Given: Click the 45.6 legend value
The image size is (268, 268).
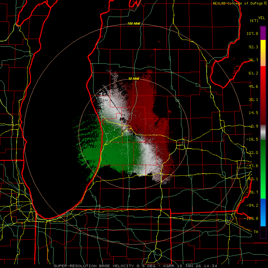Looking at the screenshot, I should (x=253, y=86).
